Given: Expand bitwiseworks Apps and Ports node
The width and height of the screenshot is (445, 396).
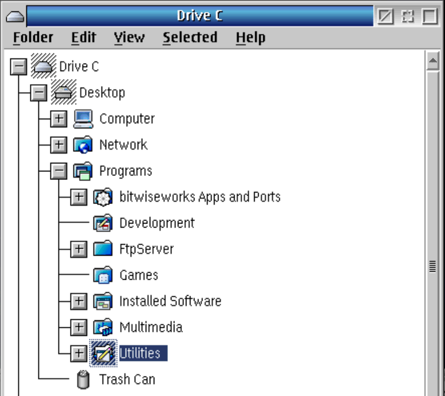Looking at the screenshot, I should [x=79, y=197].
